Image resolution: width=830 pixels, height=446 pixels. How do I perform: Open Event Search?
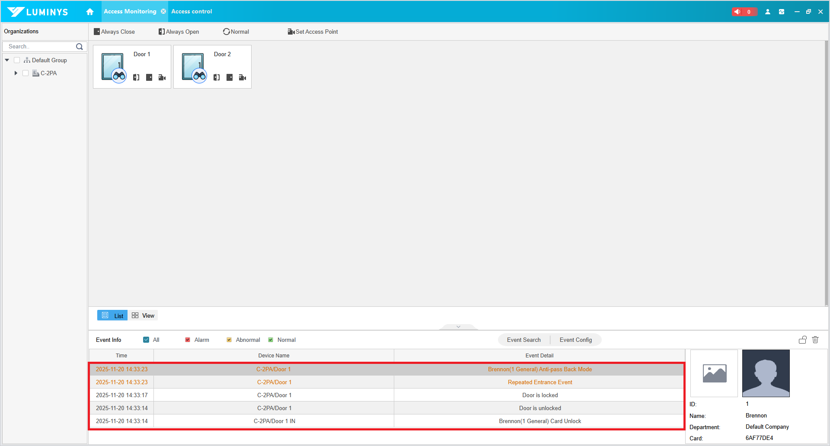point(524,340)
